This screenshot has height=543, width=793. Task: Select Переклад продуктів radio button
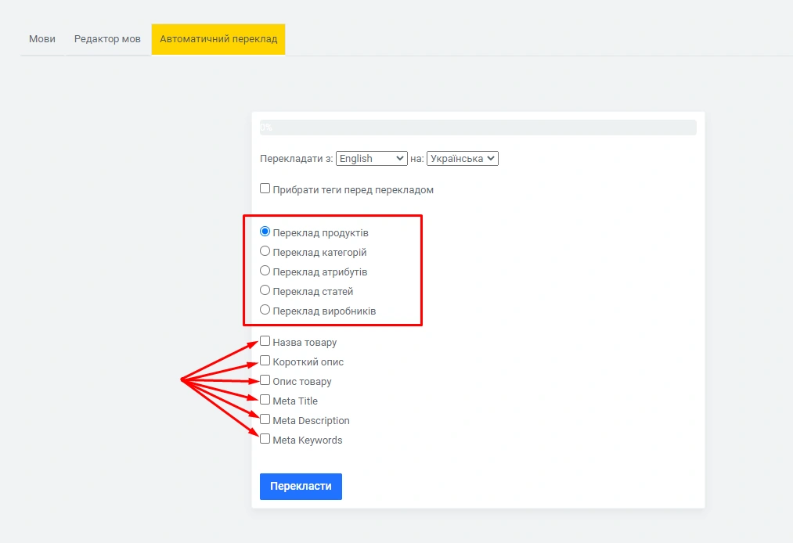[265, 232]
